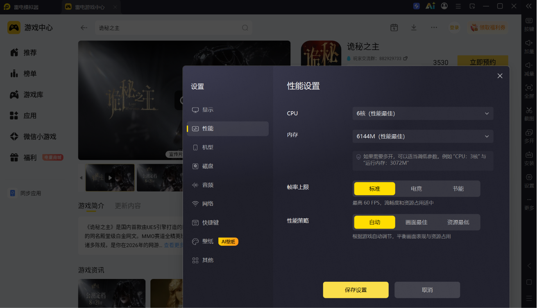The image size is (537, 308).
Task: Open the calendar check-in icon in game center
Action: [394, 27]
